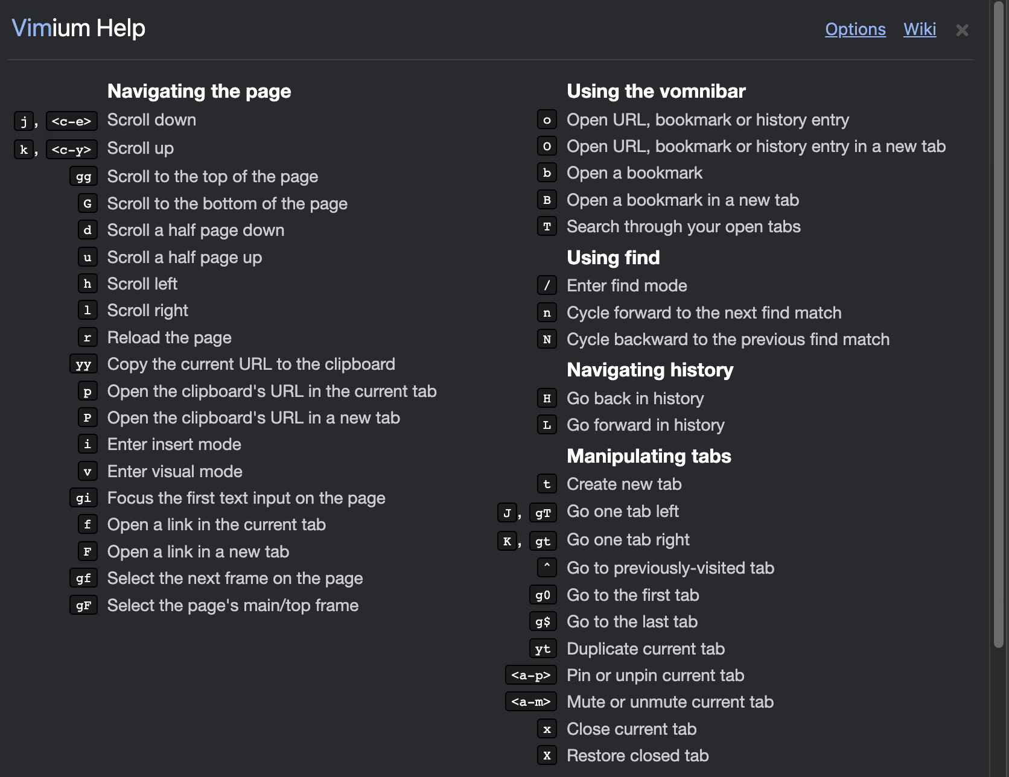The height and width of the screenshot is (777, 1009).
Task: Click 'Open a link in the current tab'
Action: coord(216,525)
